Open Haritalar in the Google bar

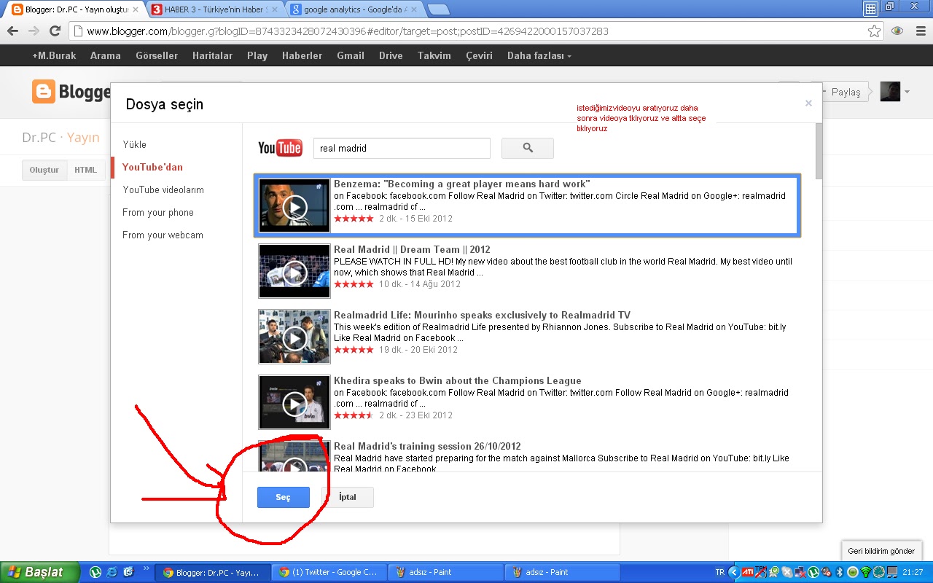tap(212, 55)
